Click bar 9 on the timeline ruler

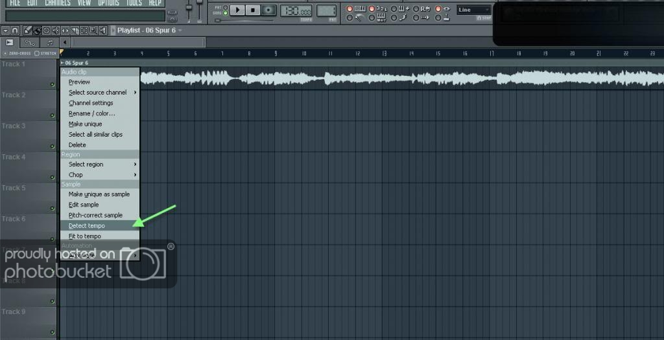[276, 54]
